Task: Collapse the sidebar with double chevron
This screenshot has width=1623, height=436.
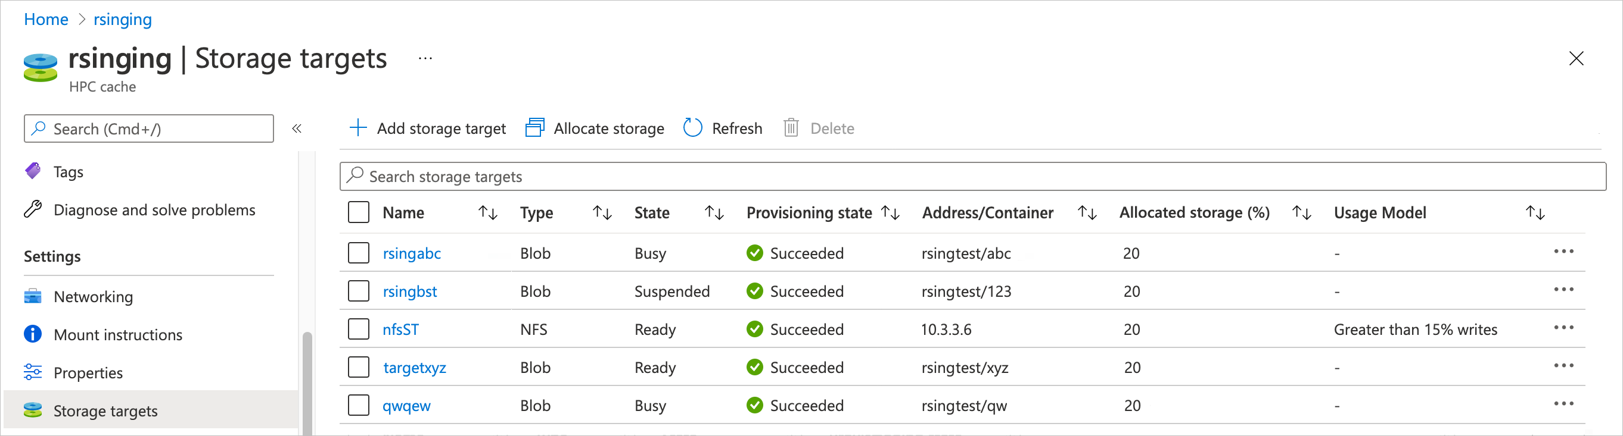Action: (297, 129)
